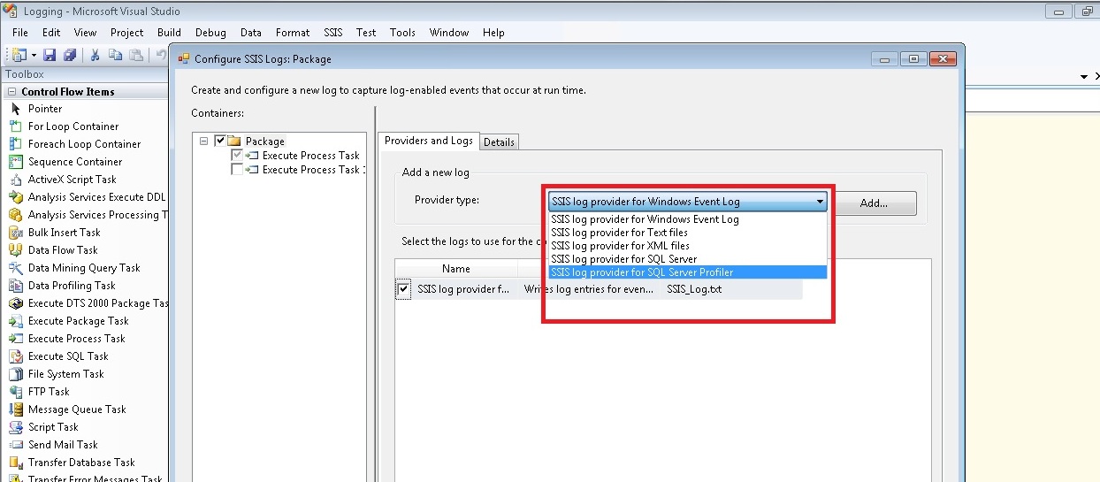Screen dimensions: 1100x482
Task: Uncheck the SSIS log provider row checkbox
Action: coord(403,289)
